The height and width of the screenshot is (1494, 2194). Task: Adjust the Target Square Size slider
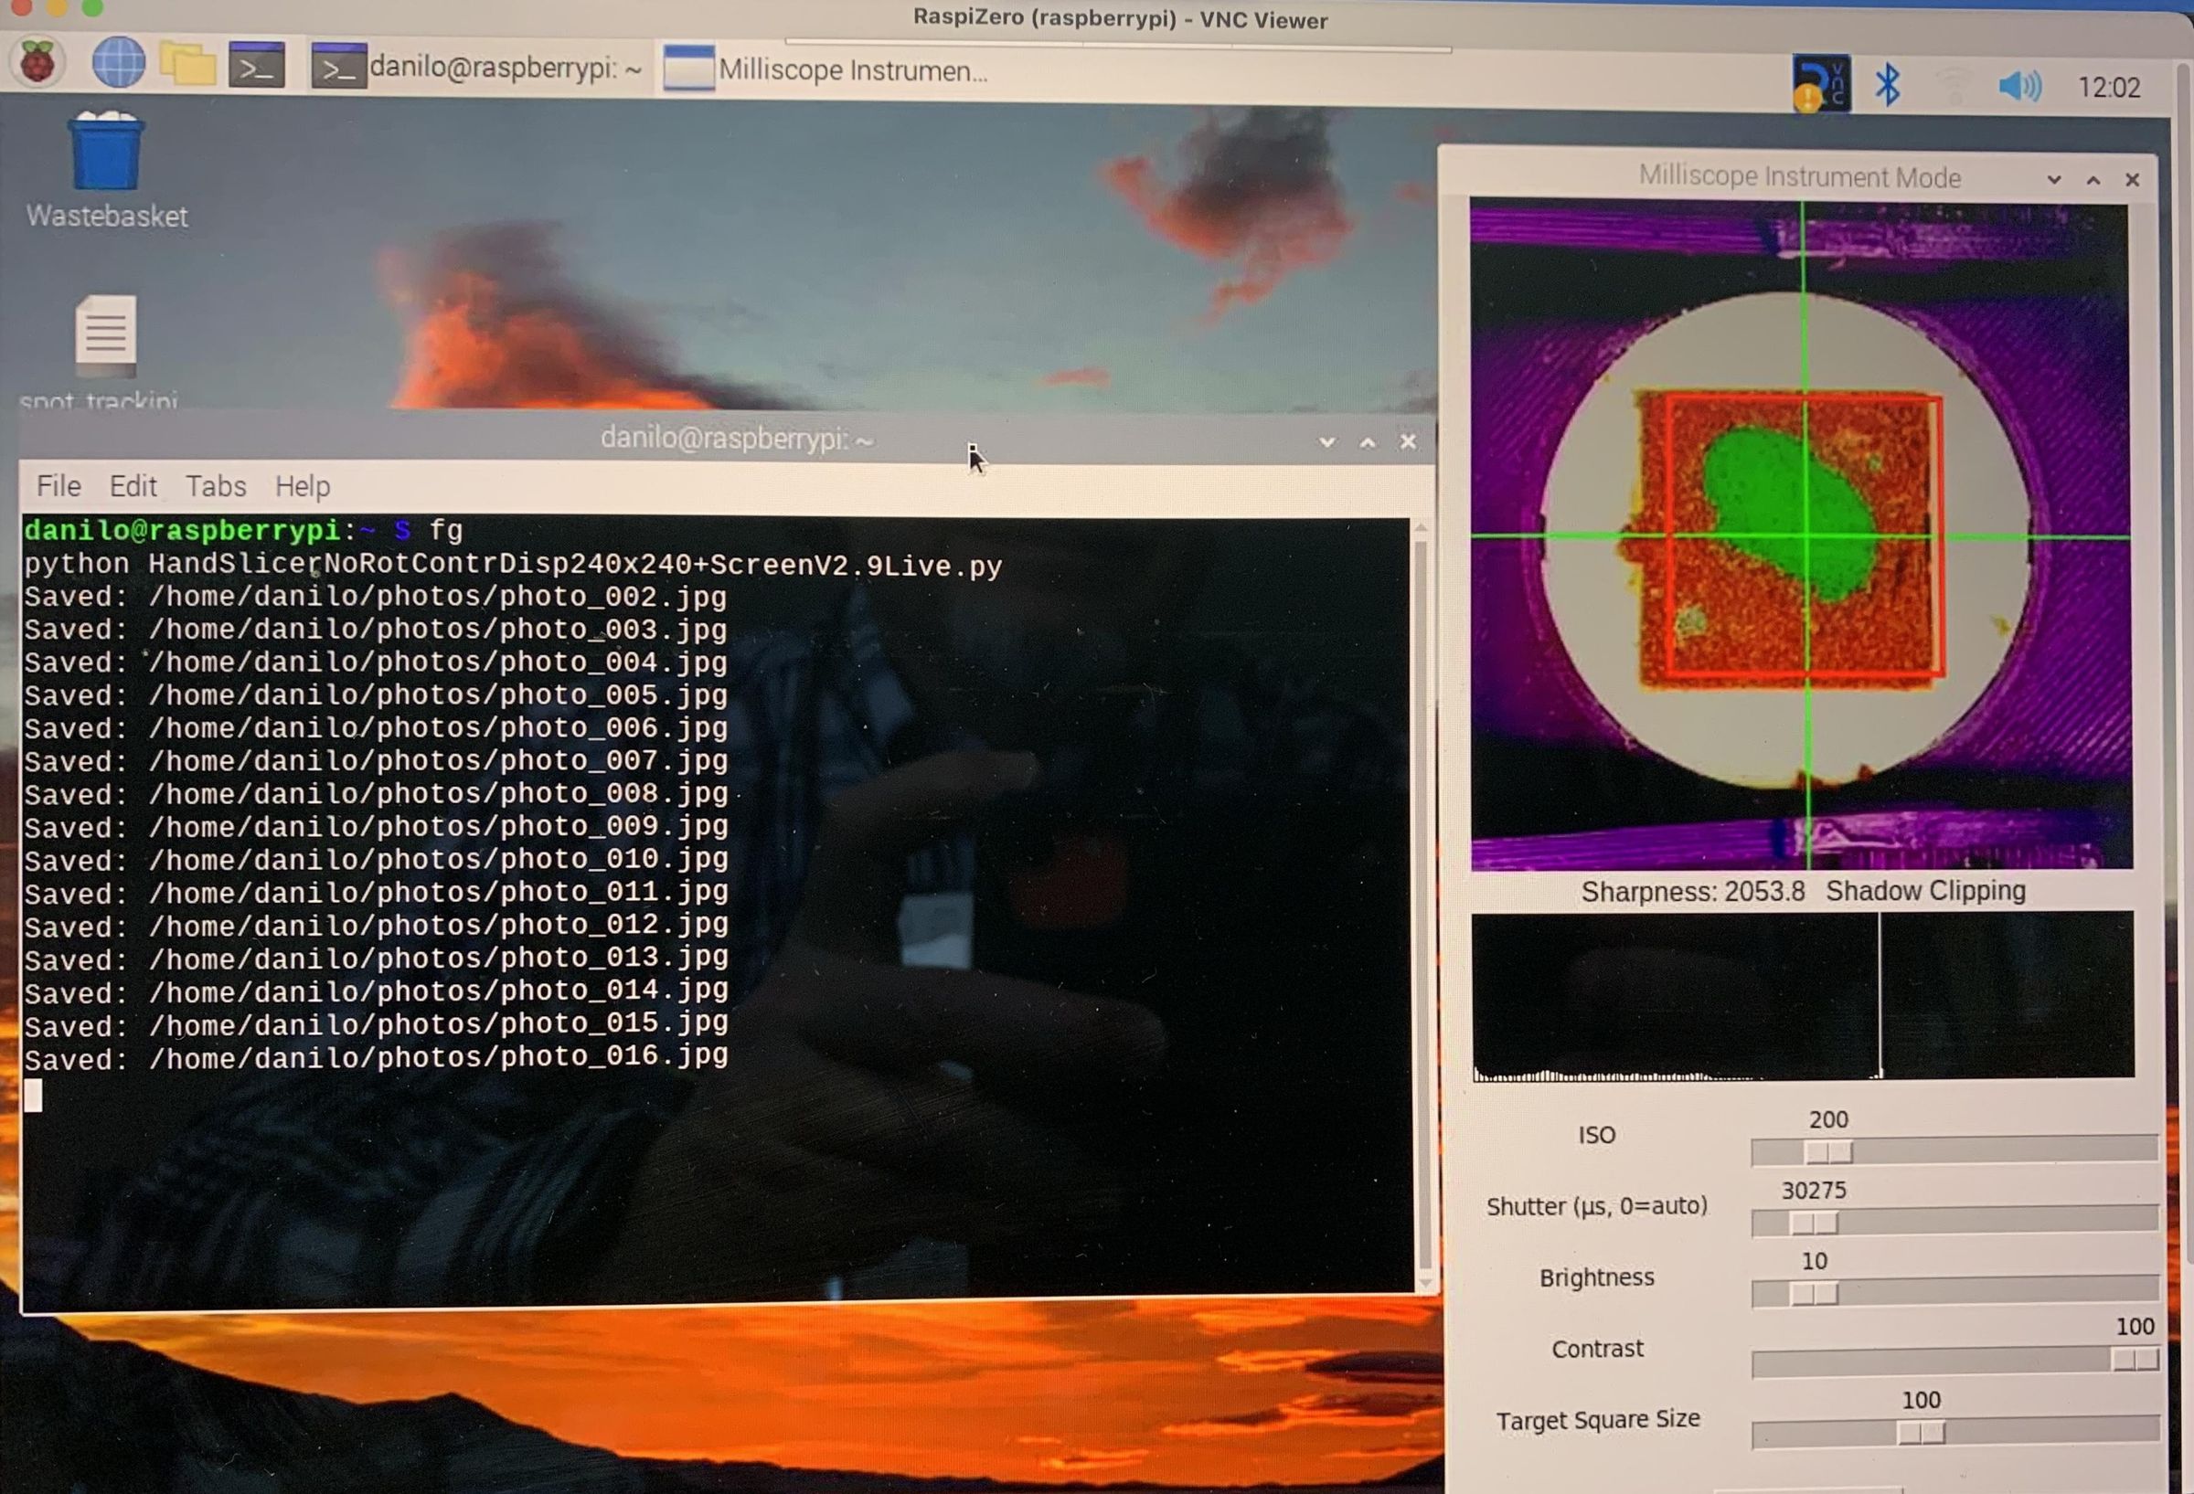click(x=1922, y=1433)
